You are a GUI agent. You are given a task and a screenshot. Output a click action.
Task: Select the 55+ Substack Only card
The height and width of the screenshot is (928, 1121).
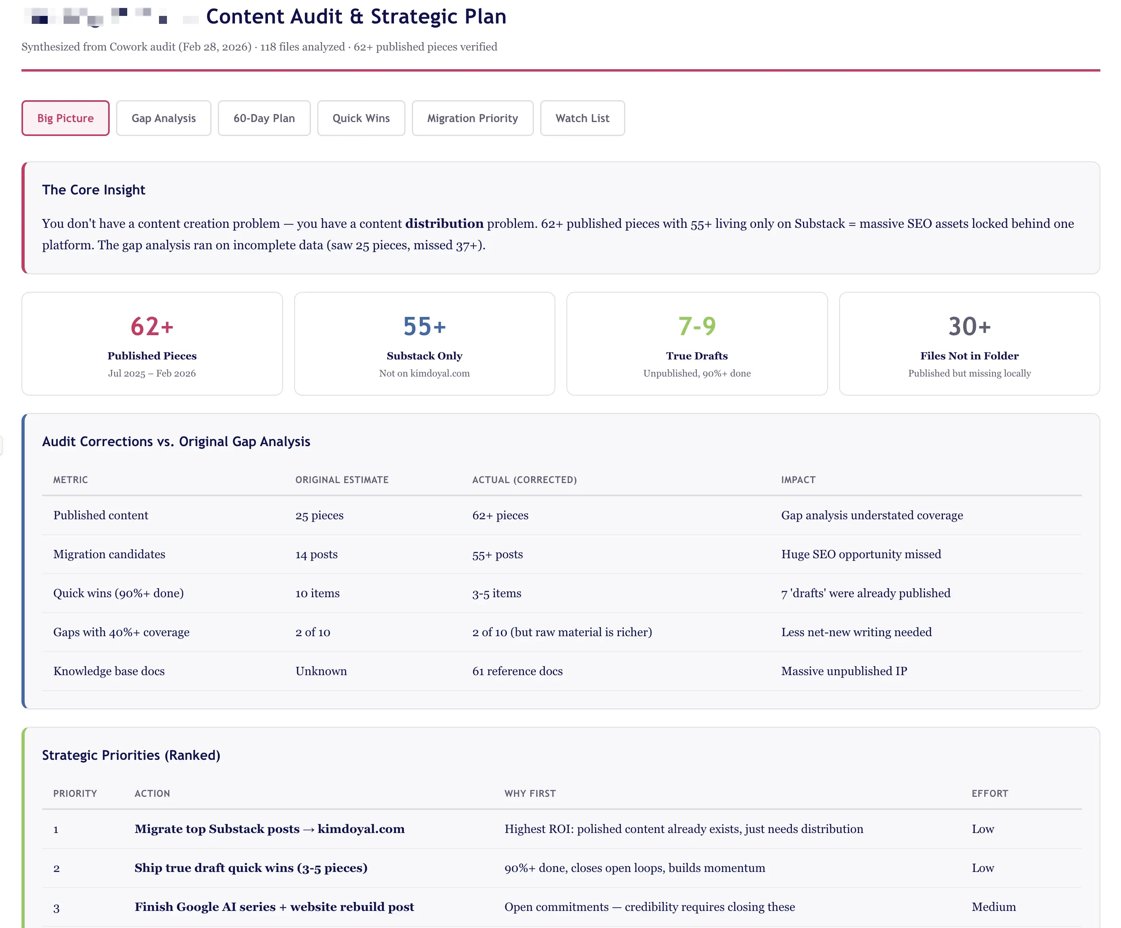(x=424, y=343)
